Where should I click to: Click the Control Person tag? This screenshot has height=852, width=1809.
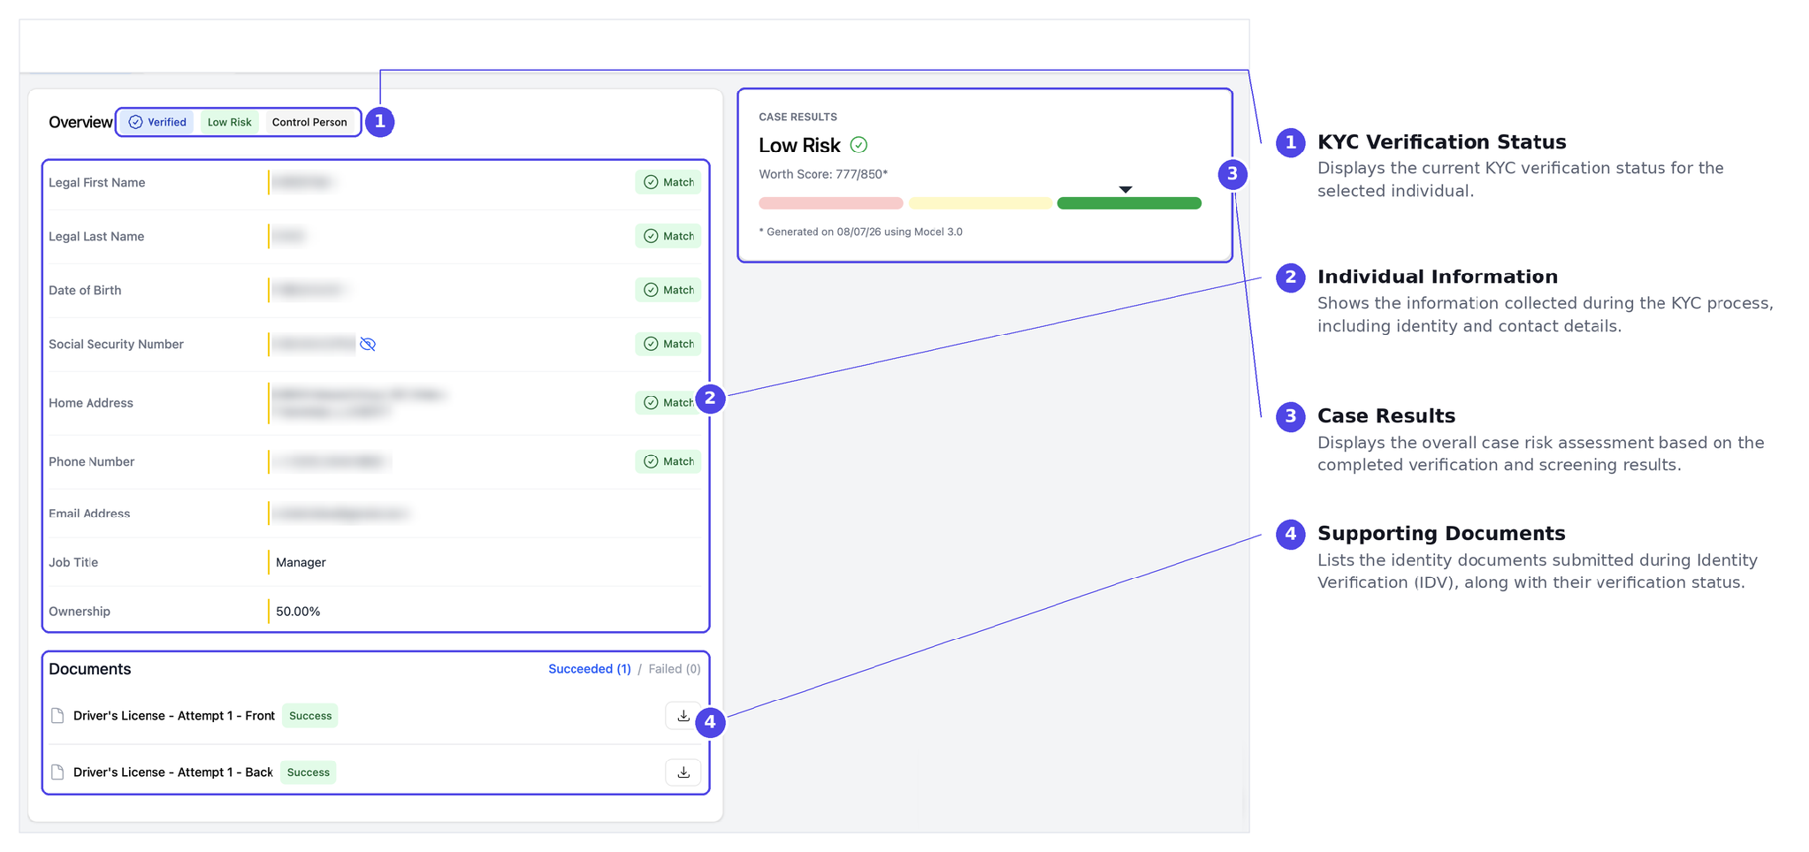tap(309, 122)
